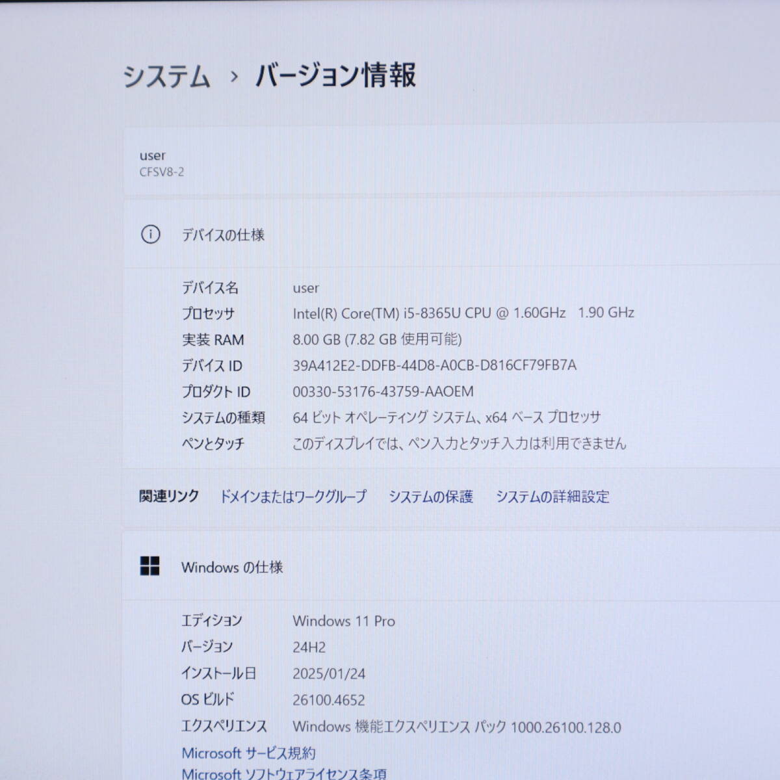This screenshot has height=780, width=780.
Task: Click the エディション value Windows 11 Pro
Action: 344,621
